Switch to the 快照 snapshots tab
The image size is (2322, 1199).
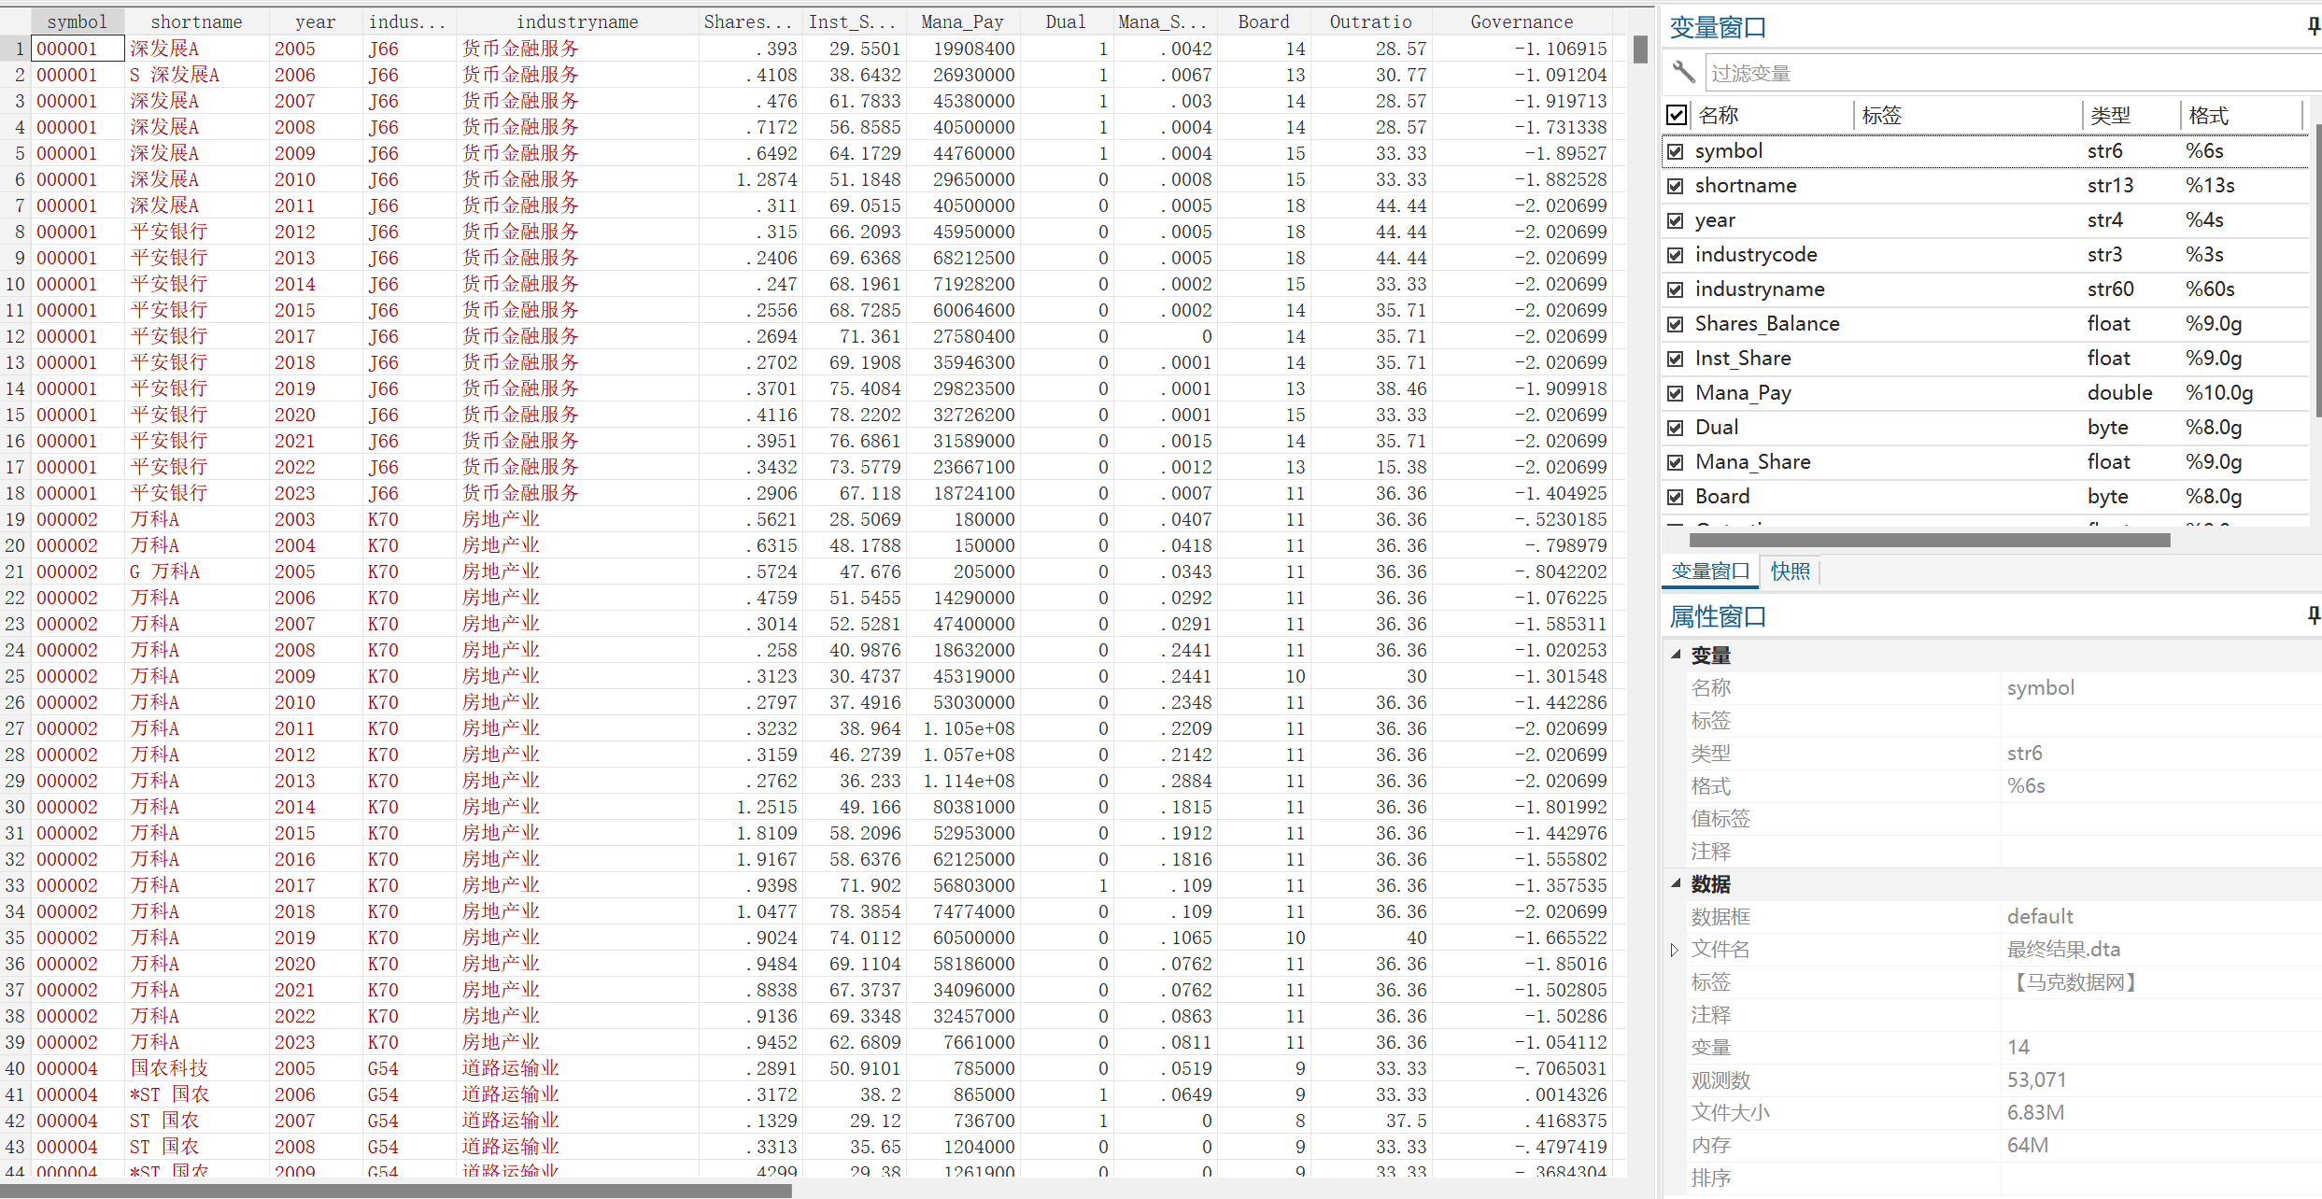tap(1790, 571)
